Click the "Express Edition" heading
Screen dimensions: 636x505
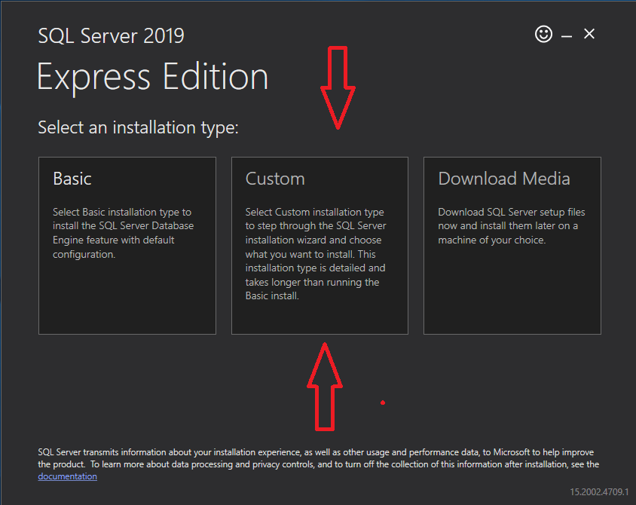pyautogui.click(x=152, y=77)
